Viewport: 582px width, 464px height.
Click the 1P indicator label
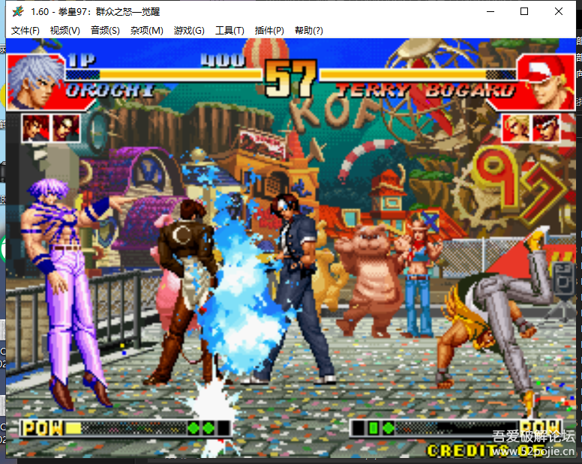81,60
